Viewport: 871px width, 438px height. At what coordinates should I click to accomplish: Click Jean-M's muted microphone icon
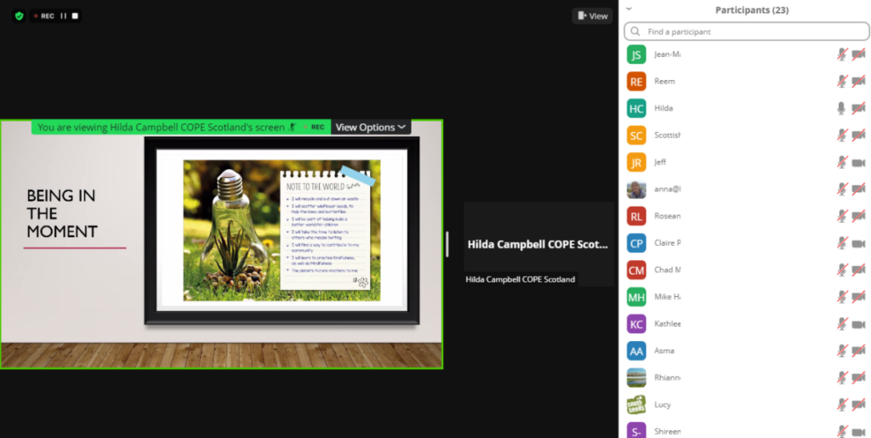click(x=842, y=54)
